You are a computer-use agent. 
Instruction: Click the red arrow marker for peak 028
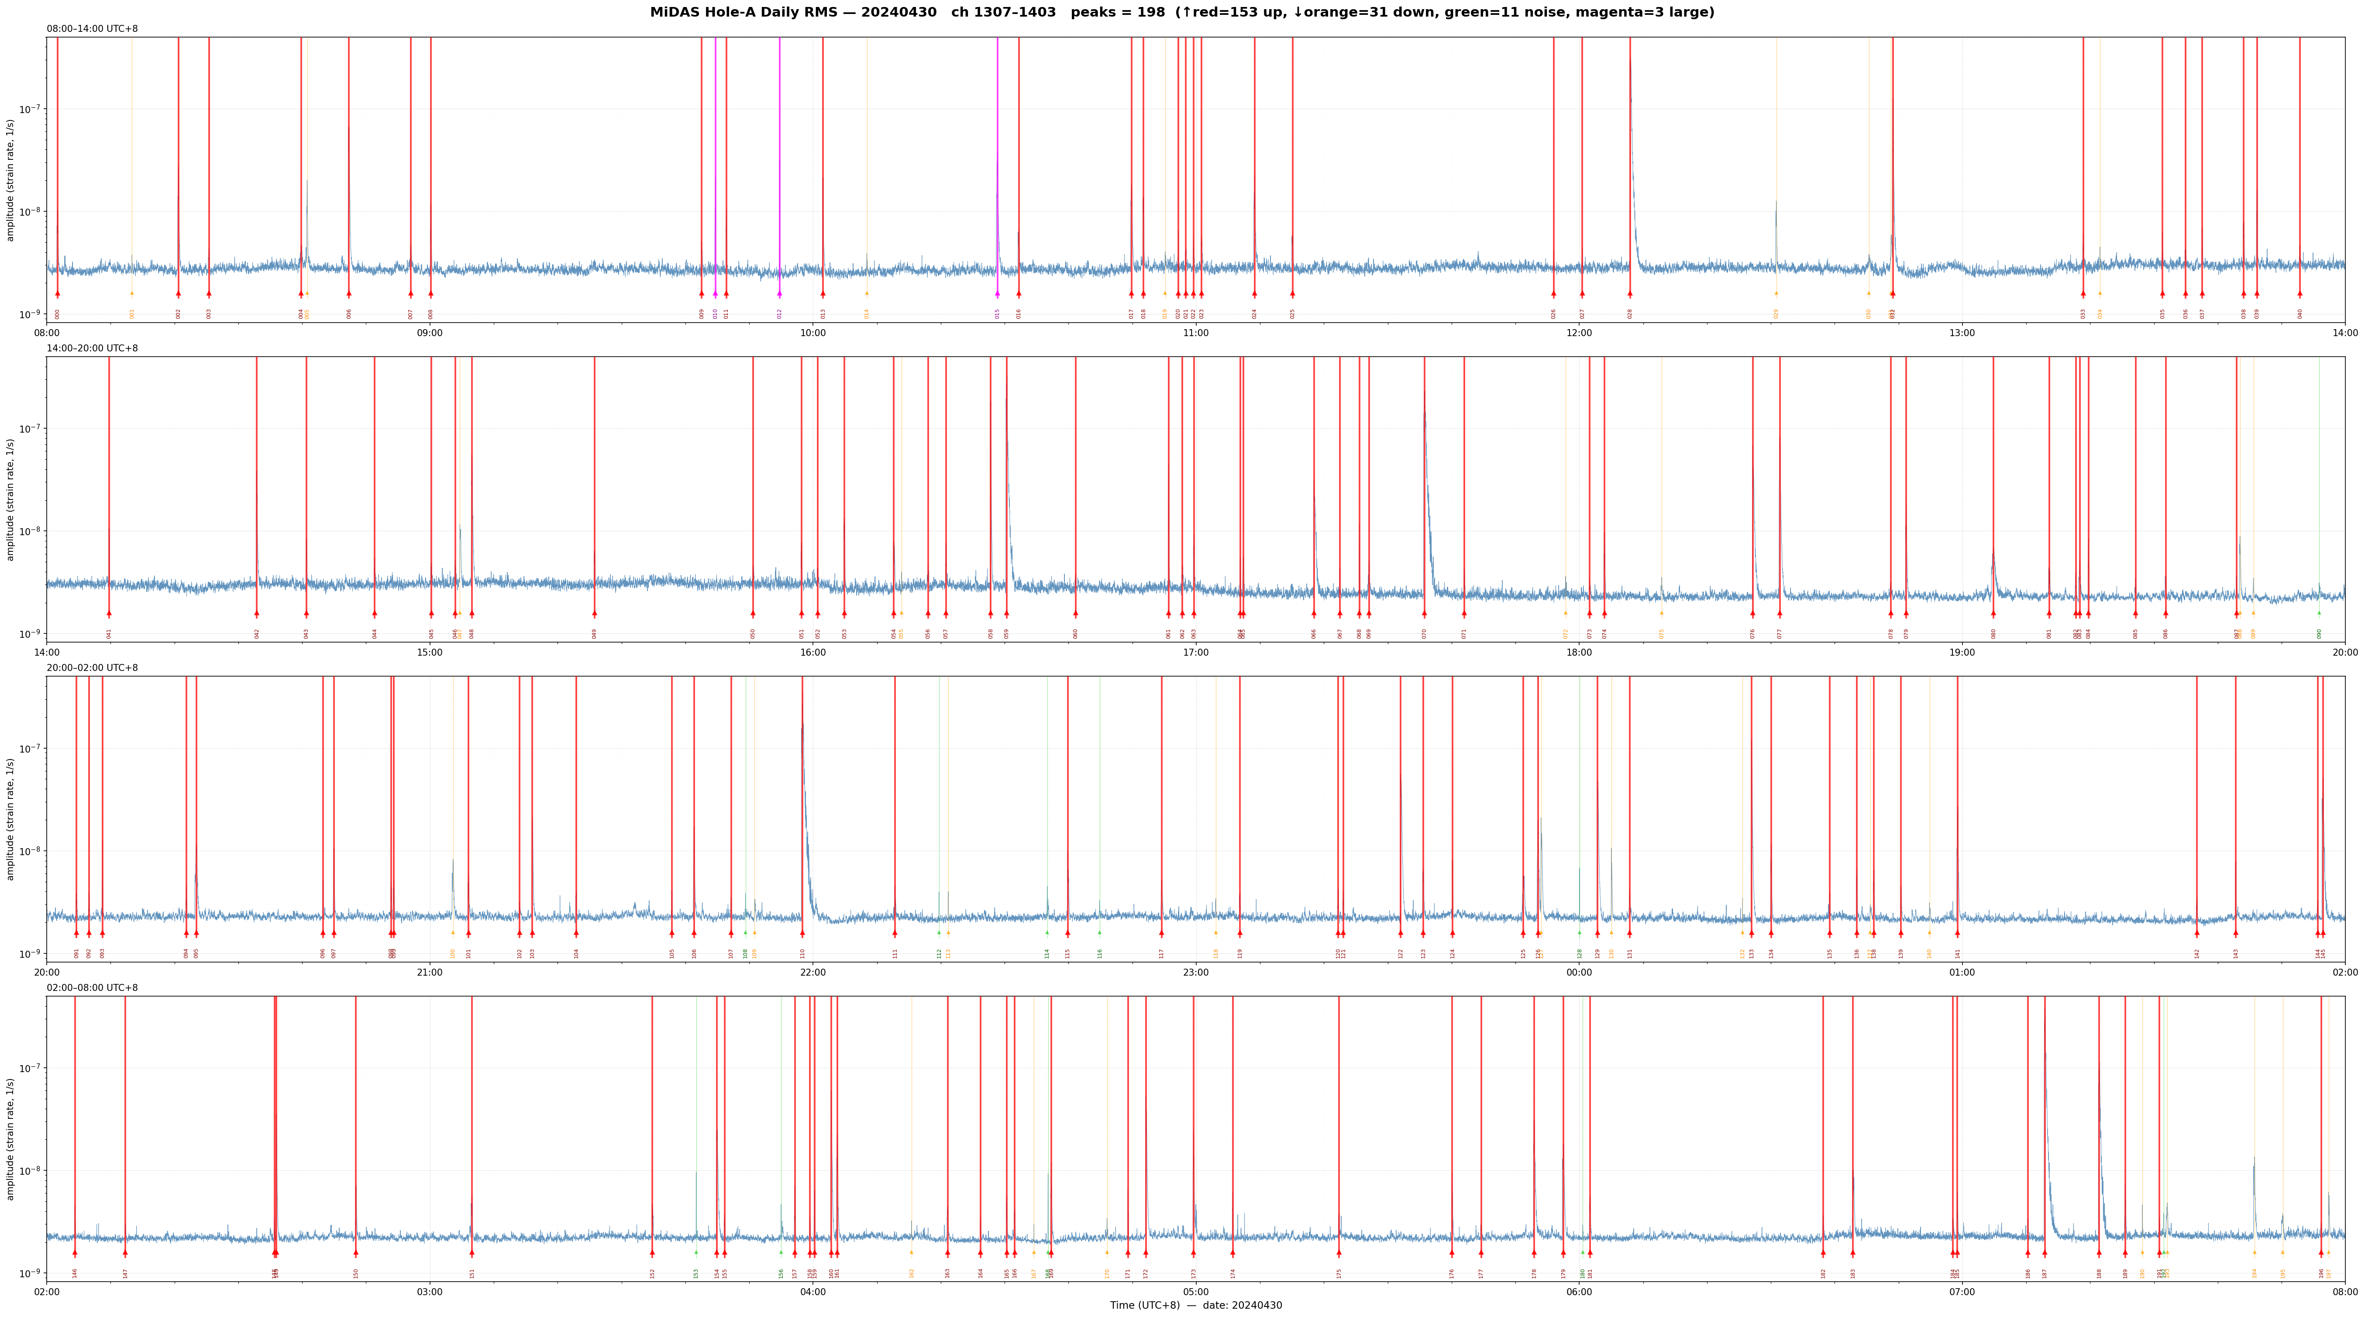(x=1630, y=295)
